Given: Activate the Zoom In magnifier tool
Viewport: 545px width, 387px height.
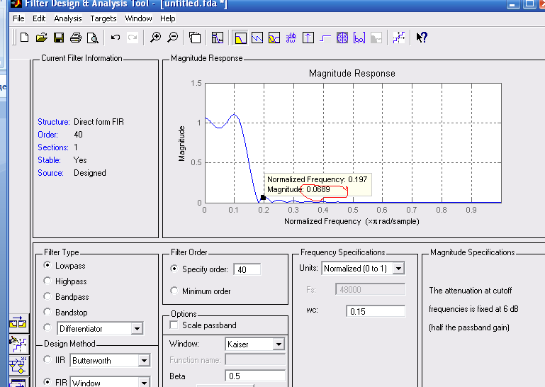Looking at the screenshot, I should point(155,37).
